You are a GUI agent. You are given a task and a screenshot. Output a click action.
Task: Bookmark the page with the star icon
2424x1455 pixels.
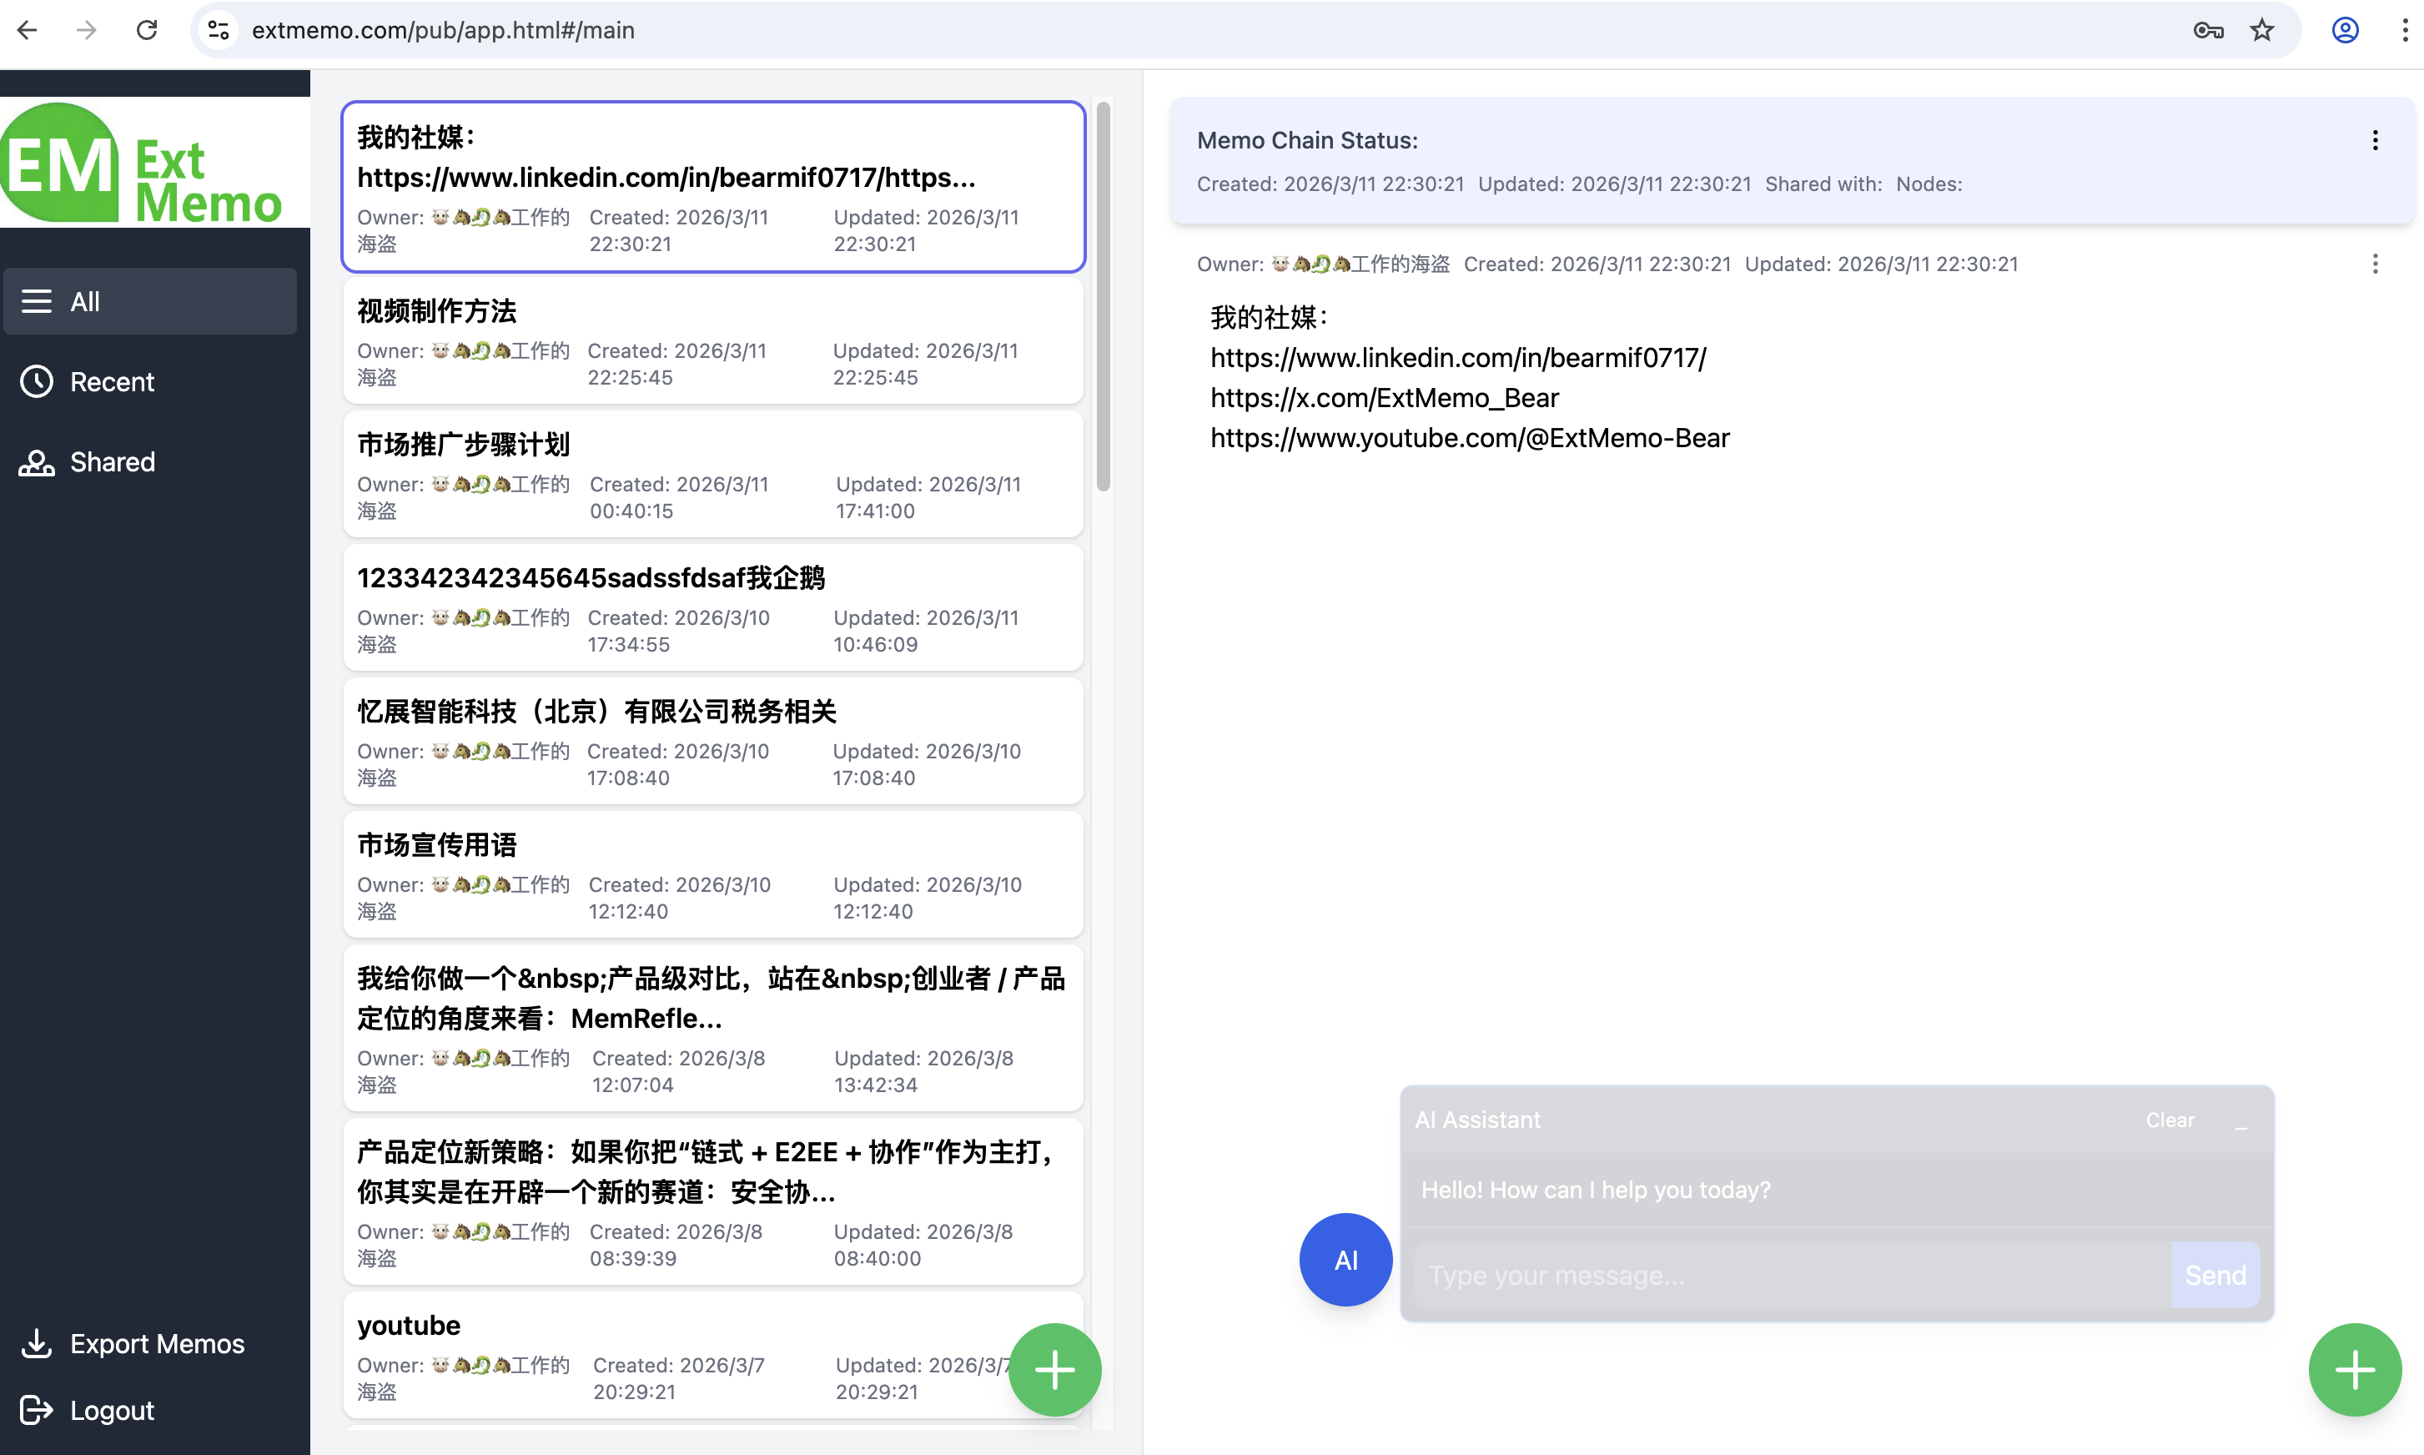[2262, 30]
